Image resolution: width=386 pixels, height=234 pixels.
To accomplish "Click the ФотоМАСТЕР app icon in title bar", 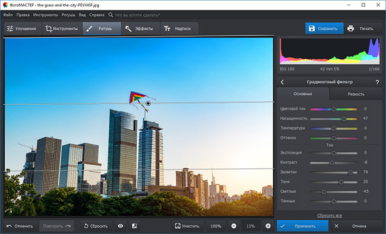I will 5,5.
